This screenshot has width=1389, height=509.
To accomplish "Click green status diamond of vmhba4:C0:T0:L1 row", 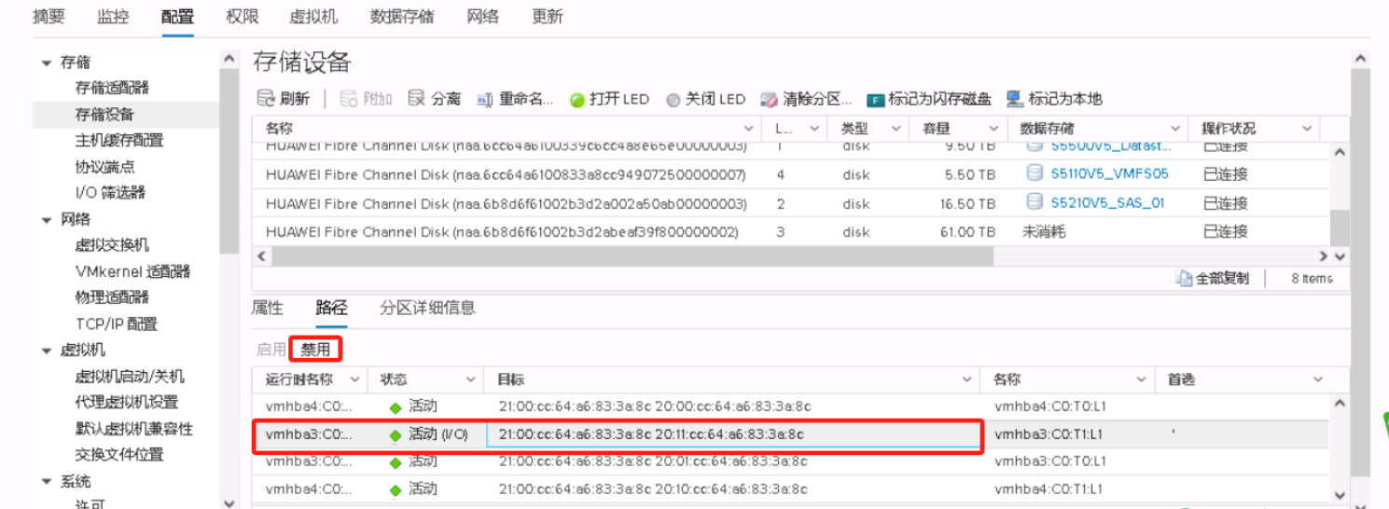I will [x=396, y=407].
